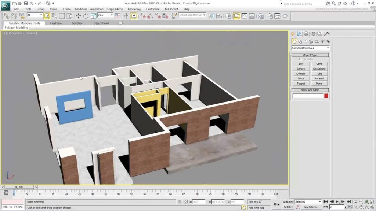Click the Teapot primitive button
This screenshot has width=376, height=211.
[301, 84]
